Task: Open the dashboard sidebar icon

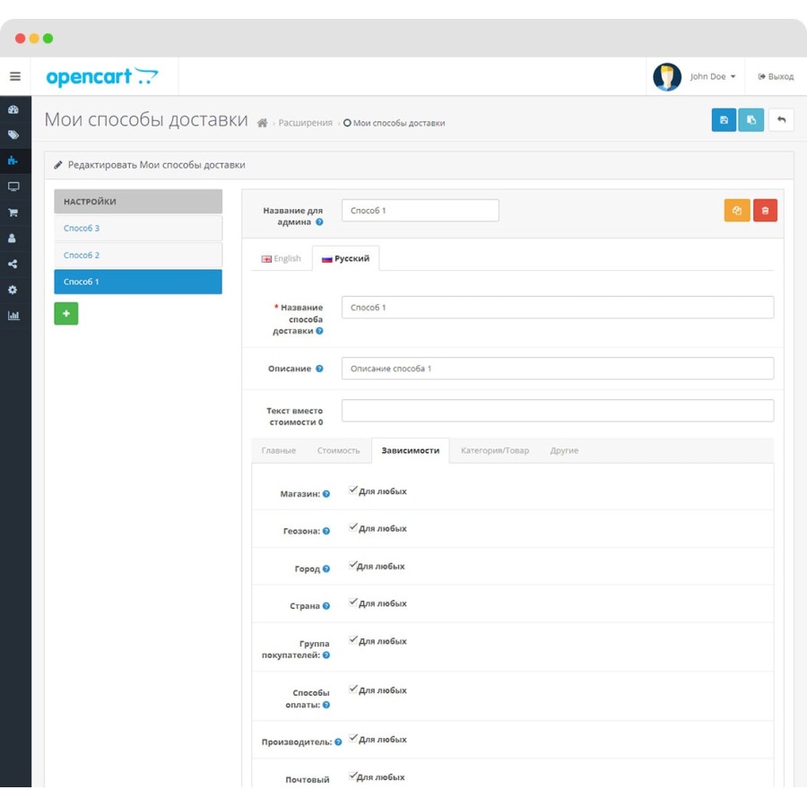Action: tap(13, 109)
